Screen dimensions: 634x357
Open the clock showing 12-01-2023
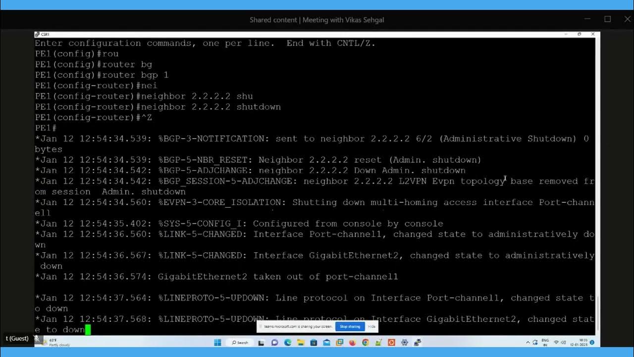[579, 342]
